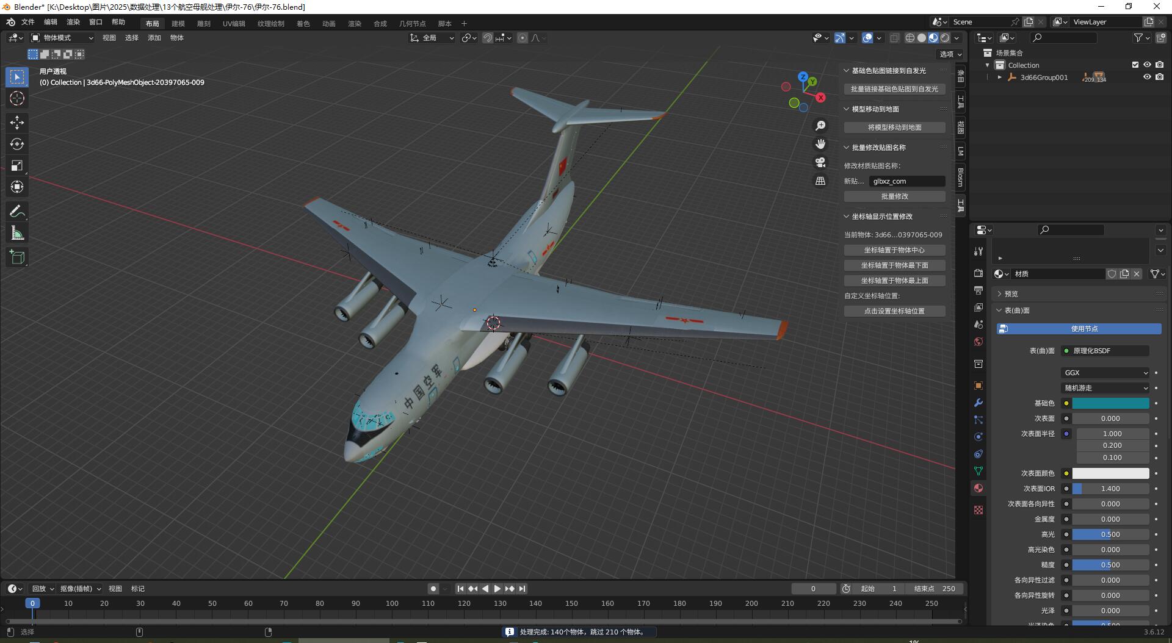Toggle viewport gizmos button
This screenshot has width=1172, height=643.
point(840,38)
